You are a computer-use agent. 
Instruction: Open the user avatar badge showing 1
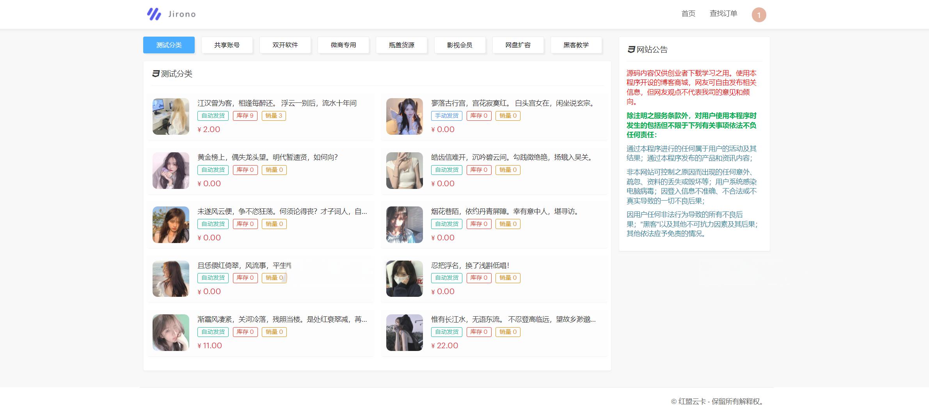point(758,15)
